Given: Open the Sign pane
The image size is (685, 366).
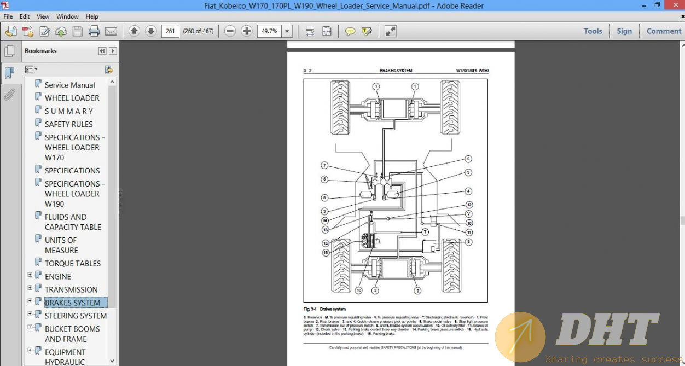Looking at the screenshot, I should tap(624, 31).
